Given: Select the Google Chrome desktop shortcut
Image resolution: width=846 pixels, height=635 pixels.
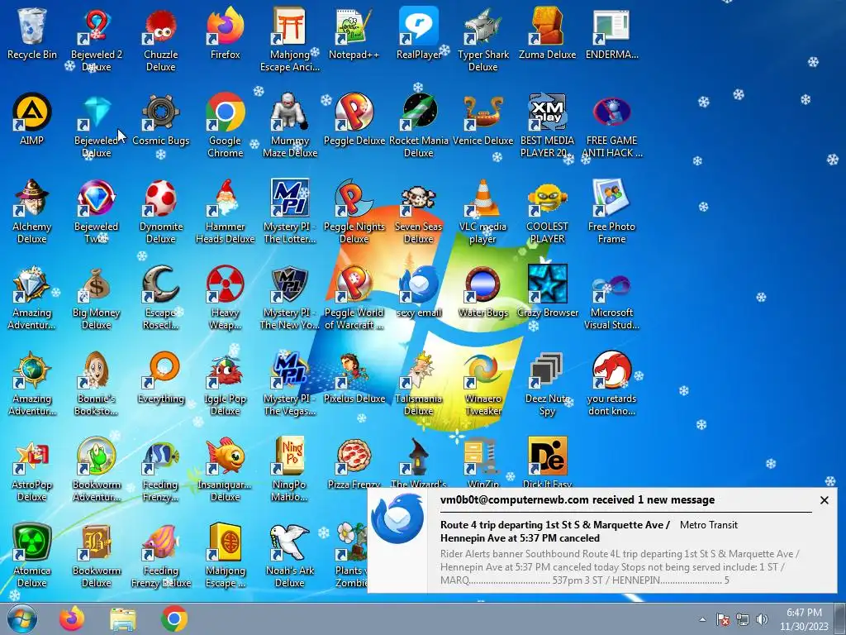Looking at the screenshot, I should point(226,126).
